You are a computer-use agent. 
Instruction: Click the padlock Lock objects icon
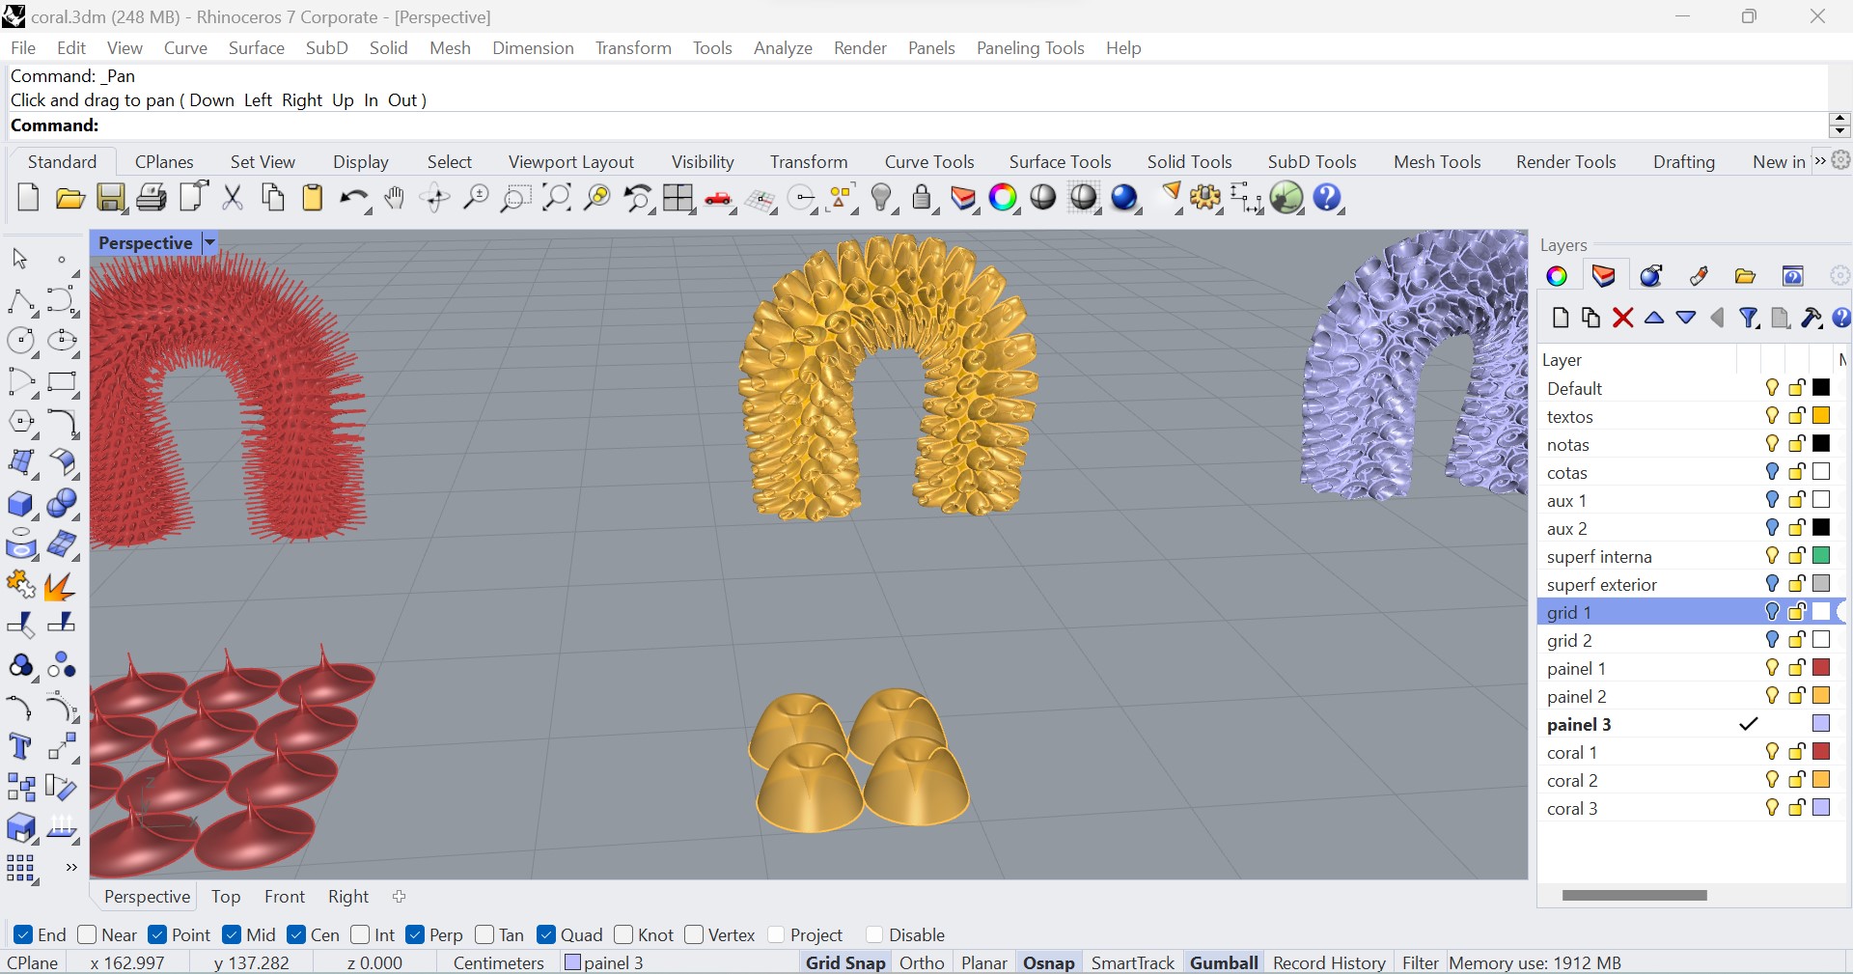[923, 198]
